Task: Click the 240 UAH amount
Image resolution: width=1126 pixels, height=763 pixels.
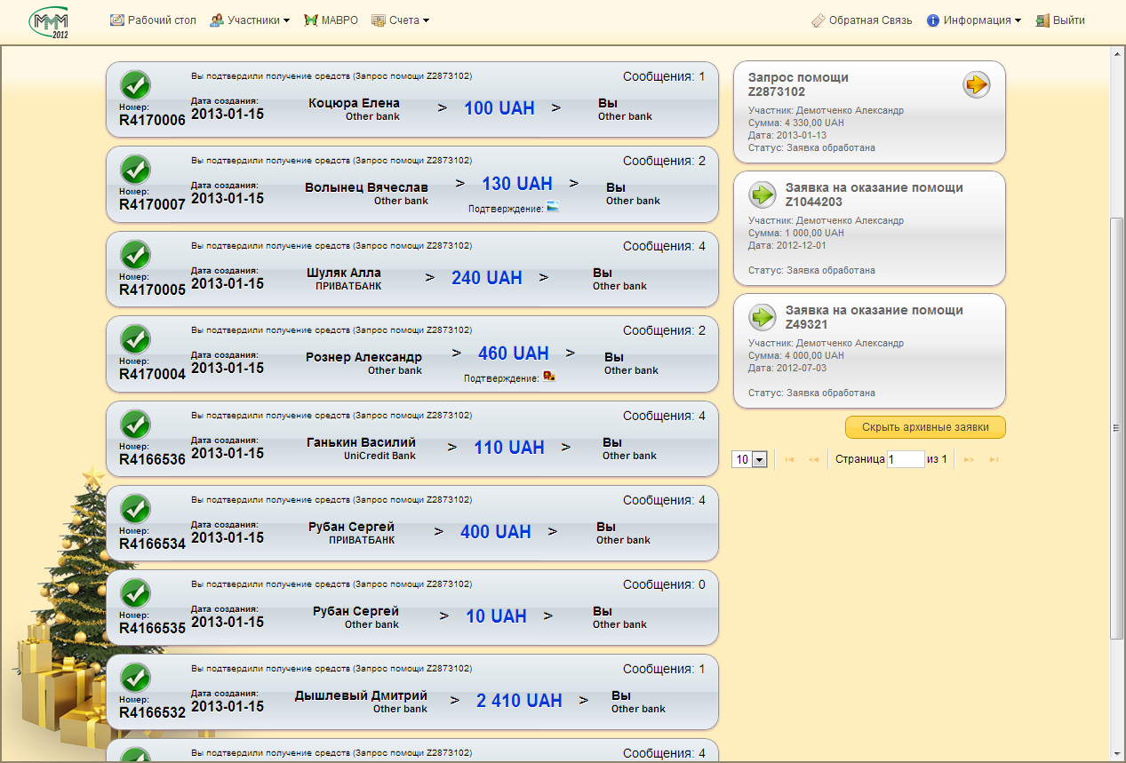Action: (x=487, y=278)
